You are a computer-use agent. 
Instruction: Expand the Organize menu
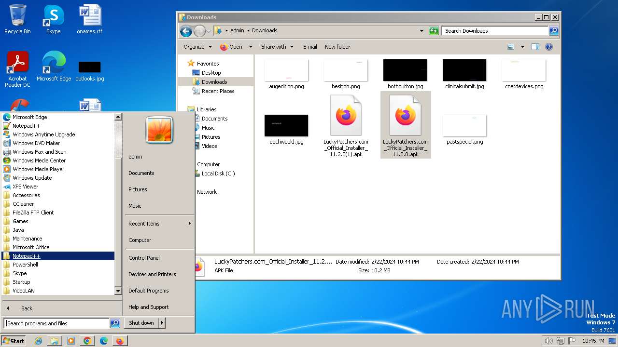click(197, 47)
